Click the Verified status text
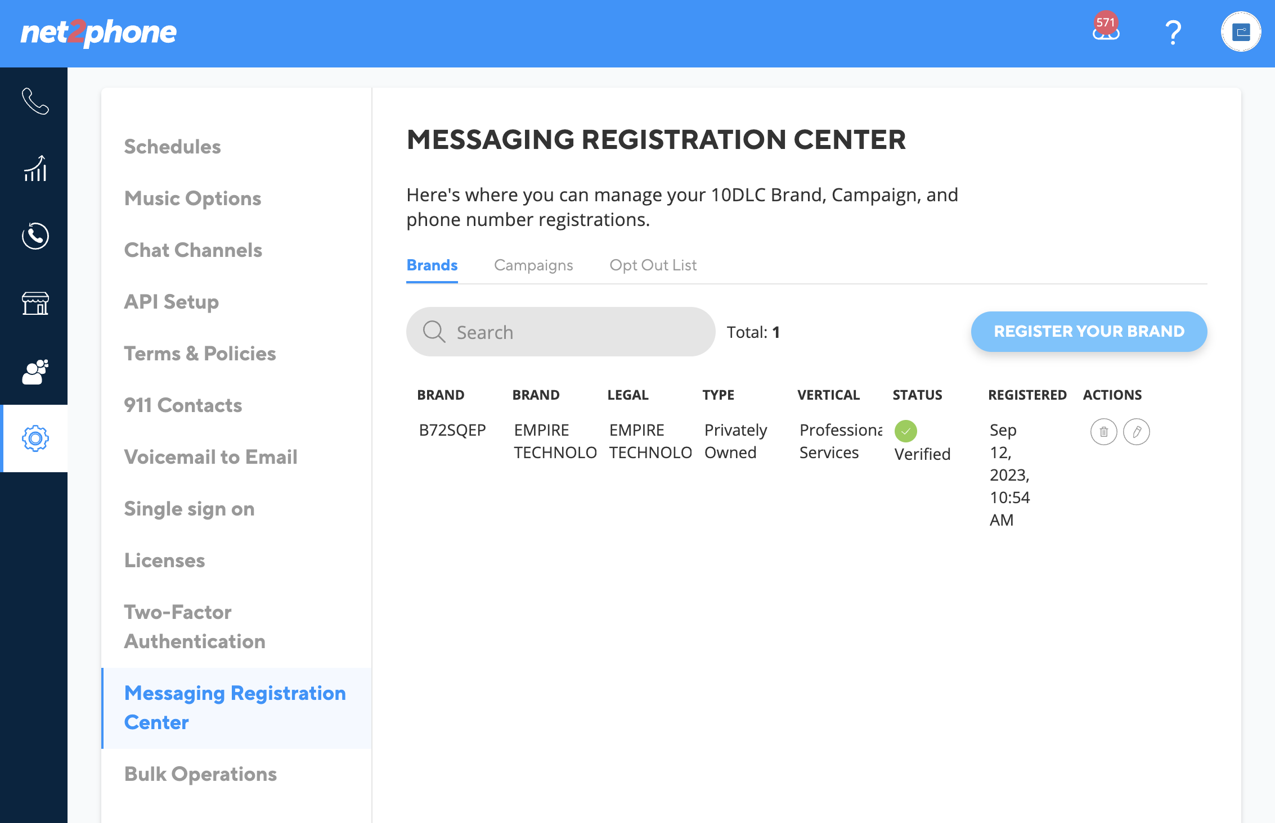This screenshot has width=1275, height=823. pos(922,454)
